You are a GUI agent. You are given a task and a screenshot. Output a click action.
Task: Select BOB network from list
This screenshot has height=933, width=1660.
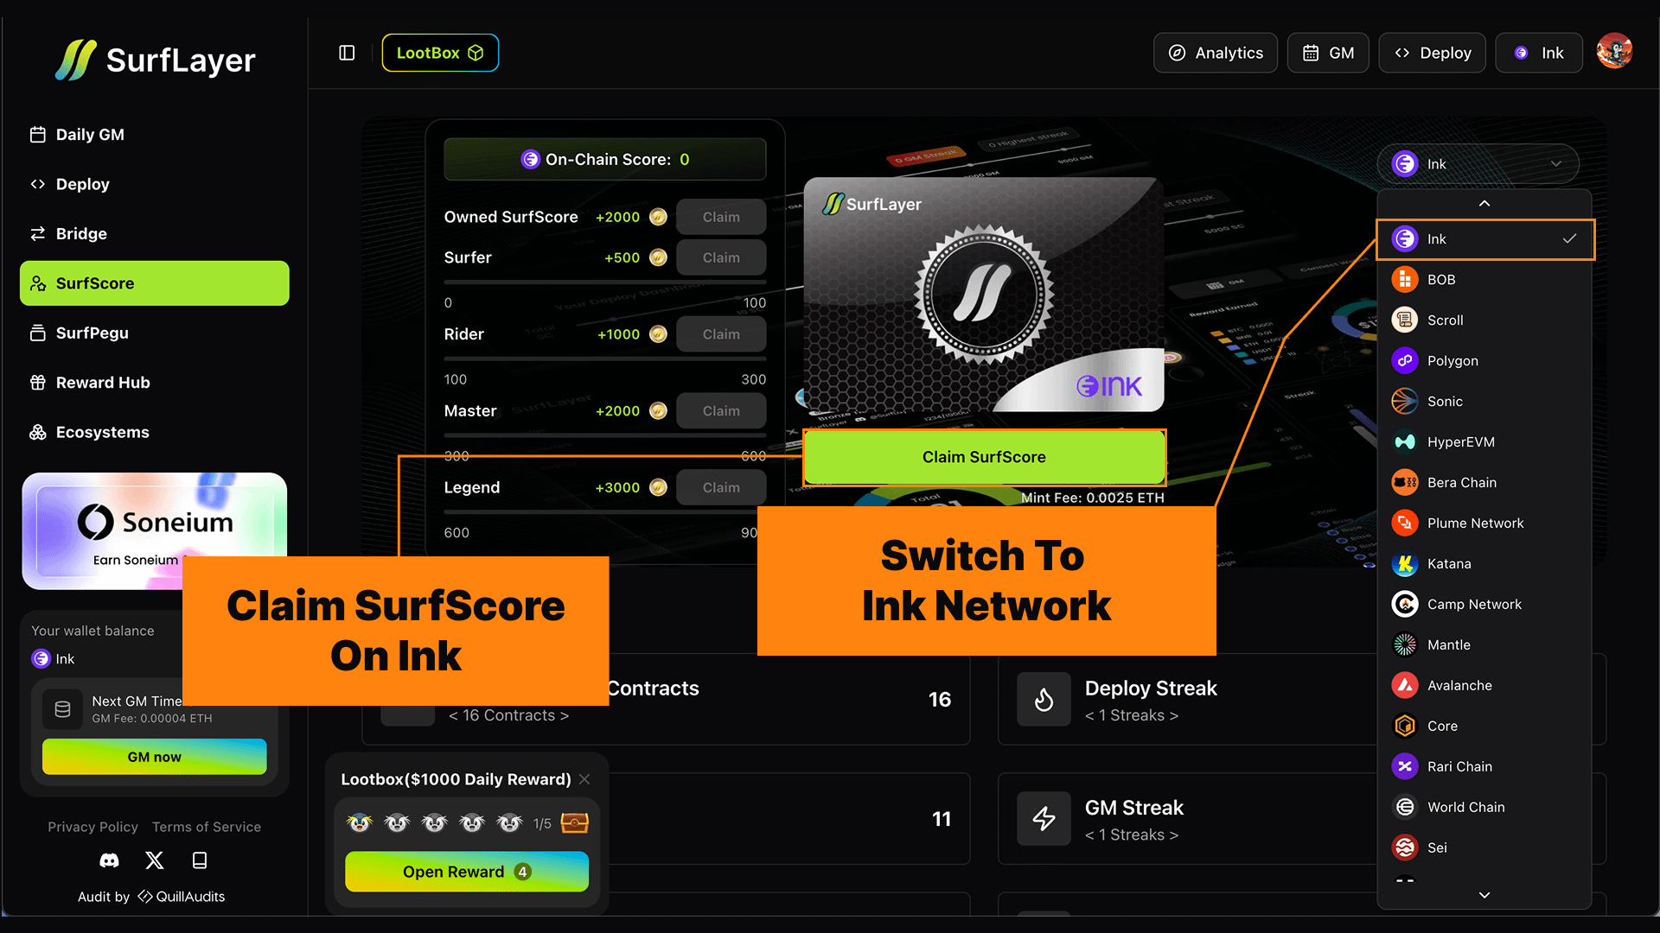click(1441, 280)
